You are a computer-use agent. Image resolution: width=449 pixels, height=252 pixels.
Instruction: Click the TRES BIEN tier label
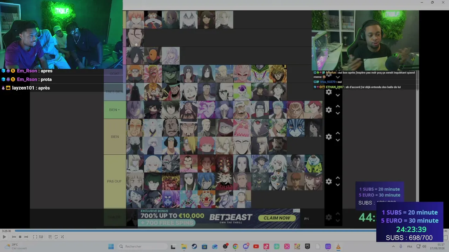coord(114,92)
